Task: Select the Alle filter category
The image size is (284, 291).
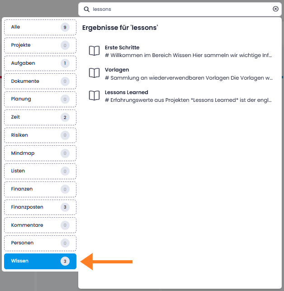Action: [x=40, y=27]
